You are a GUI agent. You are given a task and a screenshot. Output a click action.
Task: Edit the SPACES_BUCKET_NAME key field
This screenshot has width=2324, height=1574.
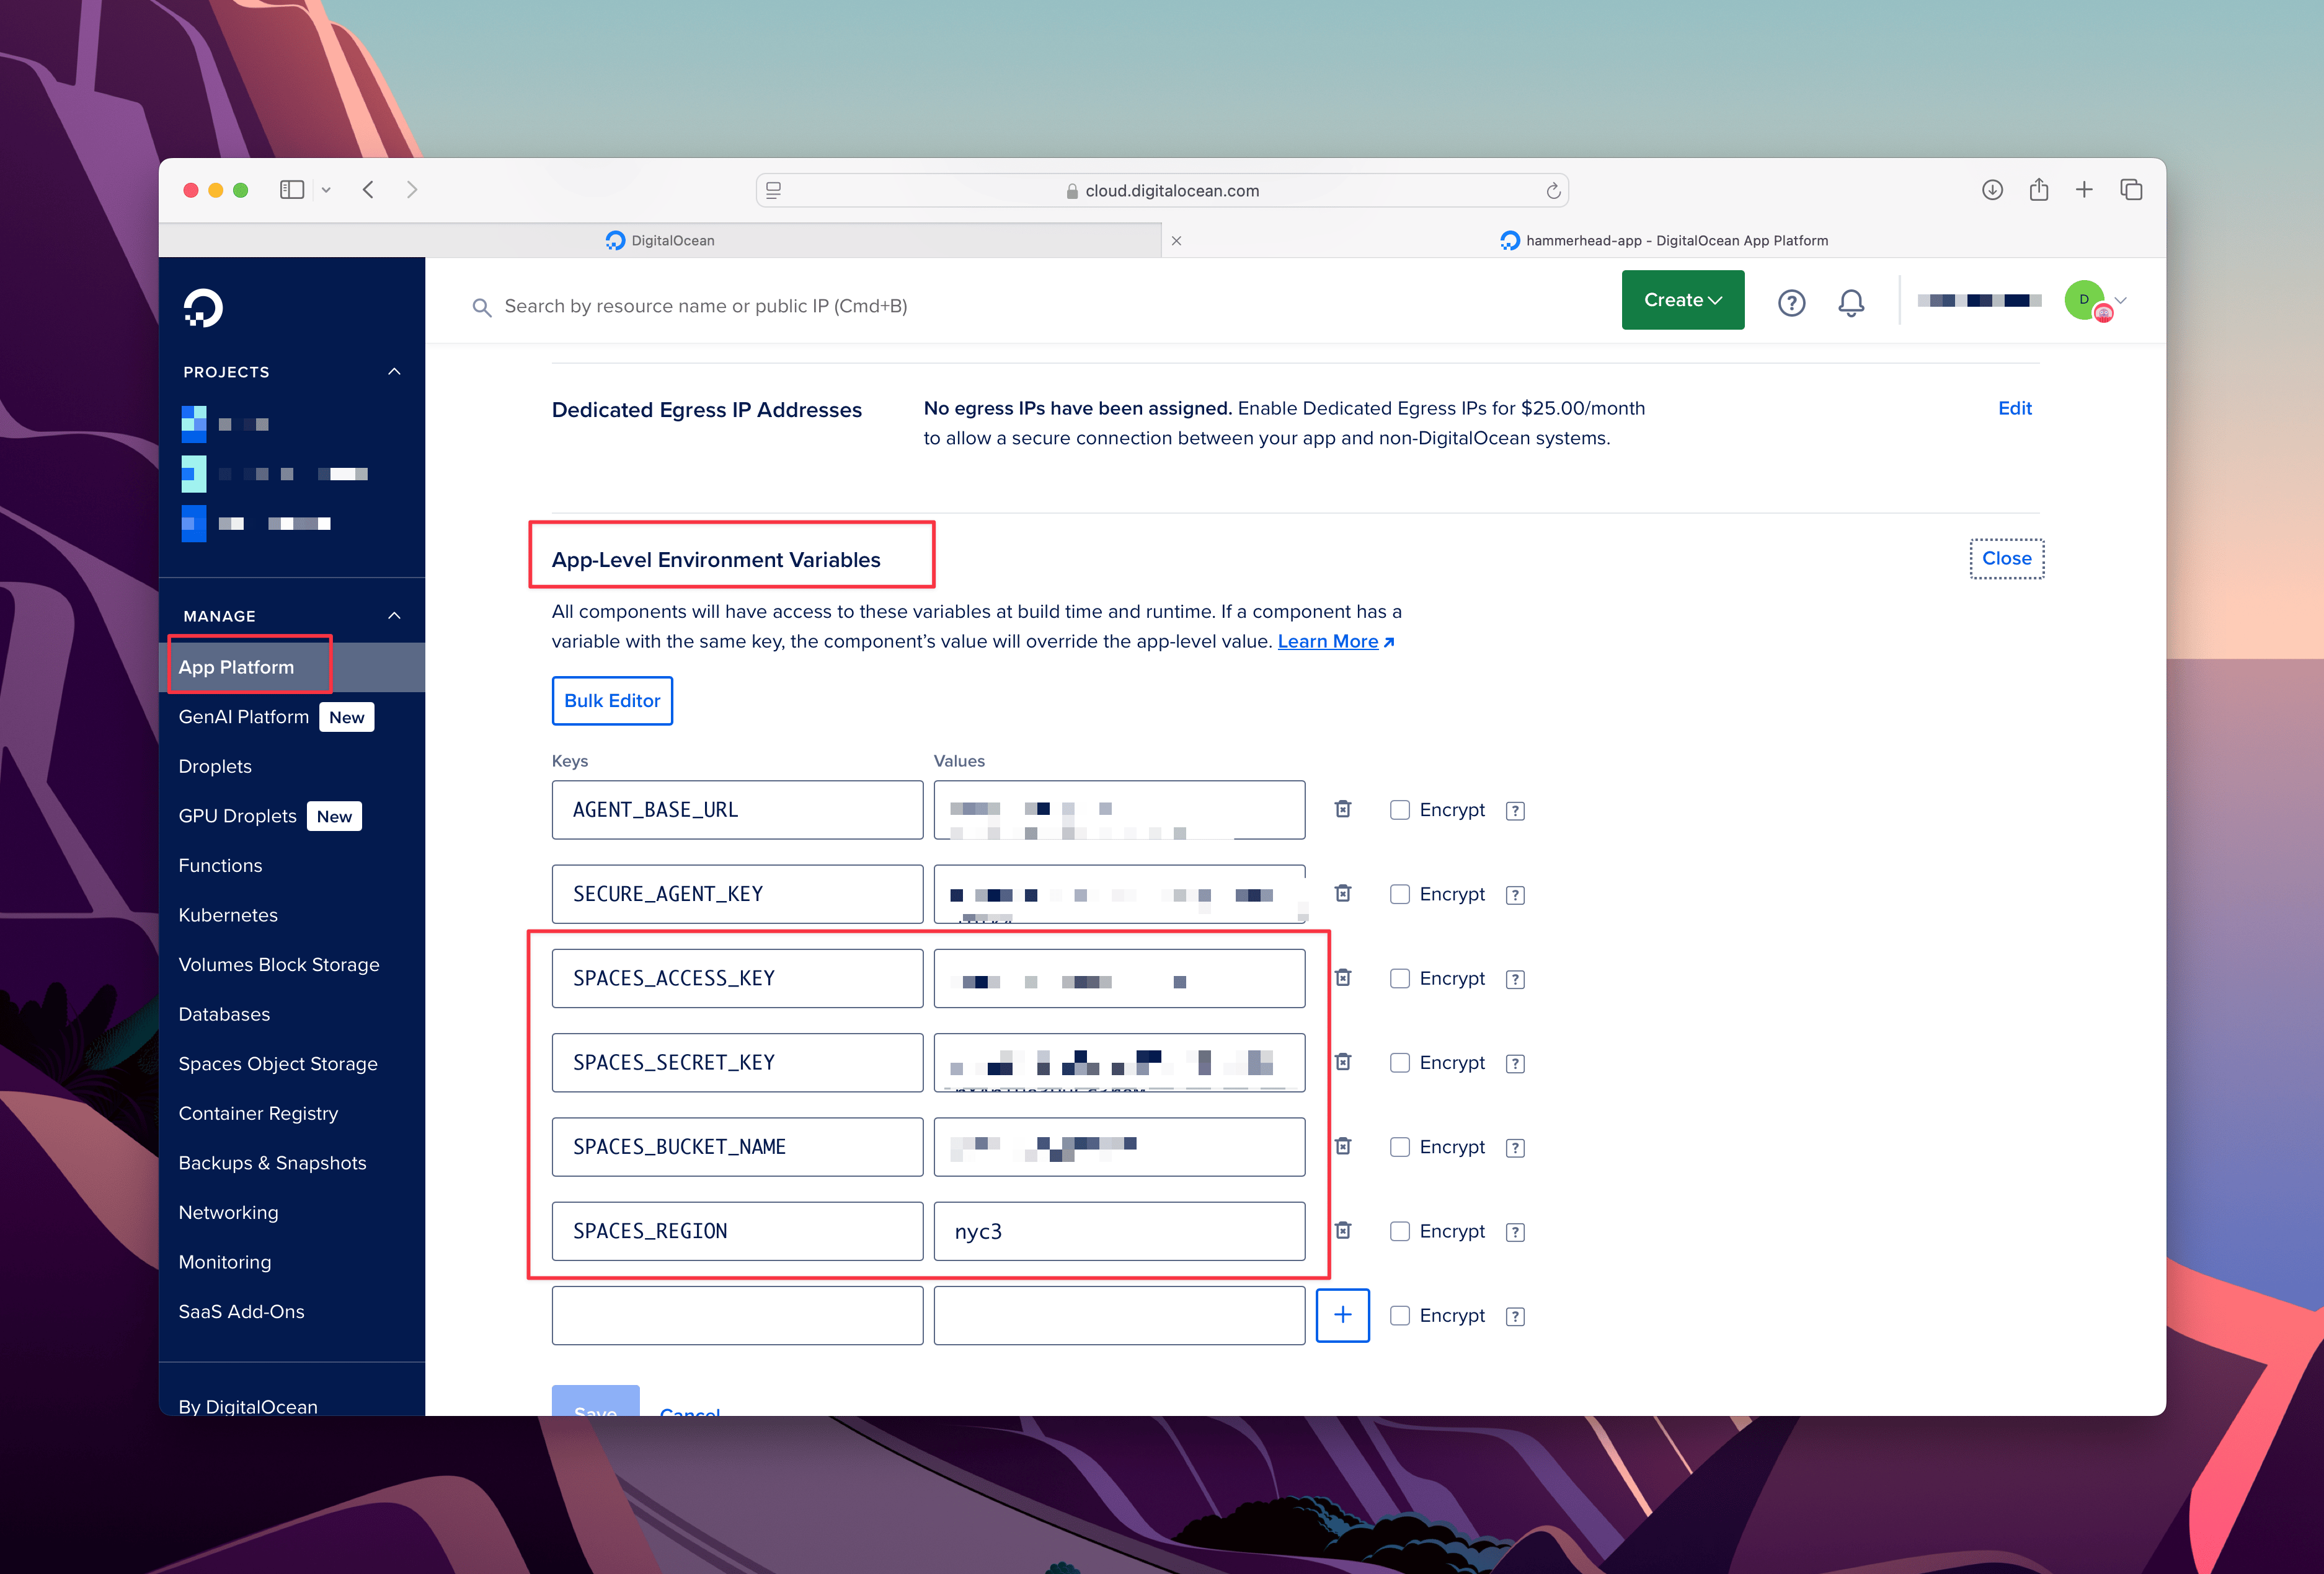737,1146
